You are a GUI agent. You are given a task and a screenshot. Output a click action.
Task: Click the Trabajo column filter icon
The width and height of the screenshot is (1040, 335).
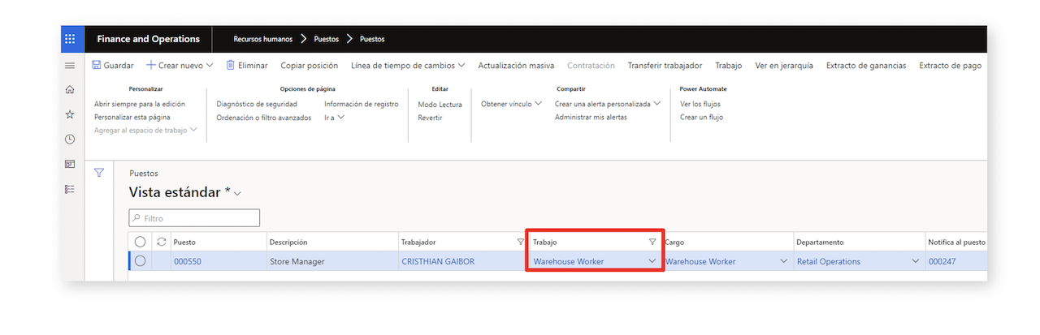click(652, 242)
